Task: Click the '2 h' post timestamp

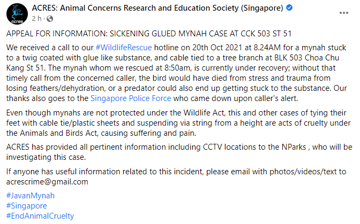Action: (x=35, y=19)
